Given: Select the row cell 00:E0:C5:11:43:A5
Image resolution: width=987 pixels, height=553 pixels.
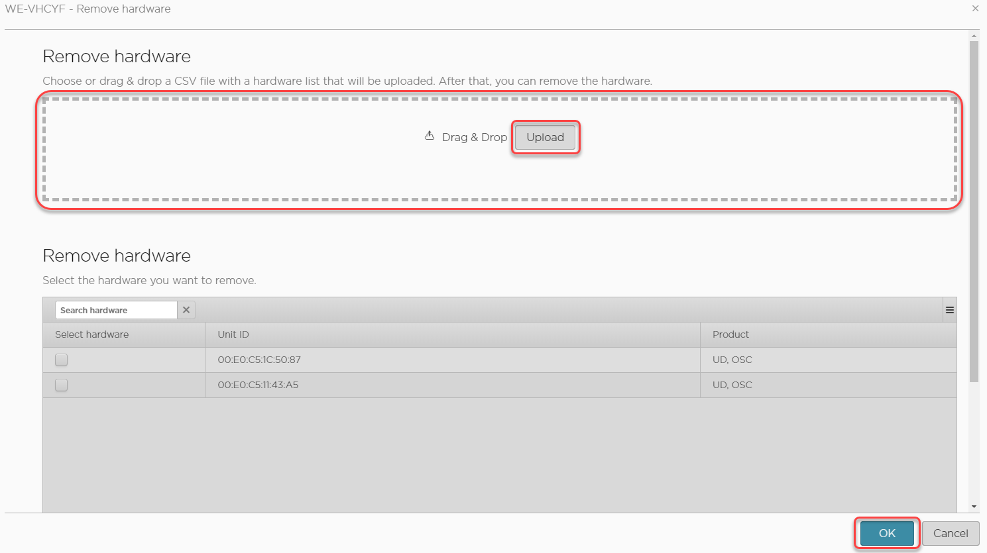Looking at the screenshot, I should pyautogui.click(x=258, y=385).
